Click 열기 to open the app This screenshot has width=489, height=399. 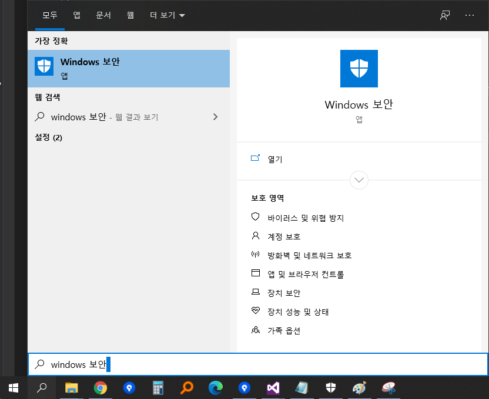click(275, 160)
